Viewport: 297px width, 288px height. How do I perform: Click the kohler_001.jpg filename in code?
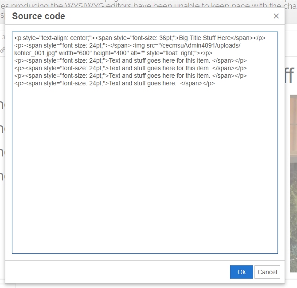click(x=35, y=53)
